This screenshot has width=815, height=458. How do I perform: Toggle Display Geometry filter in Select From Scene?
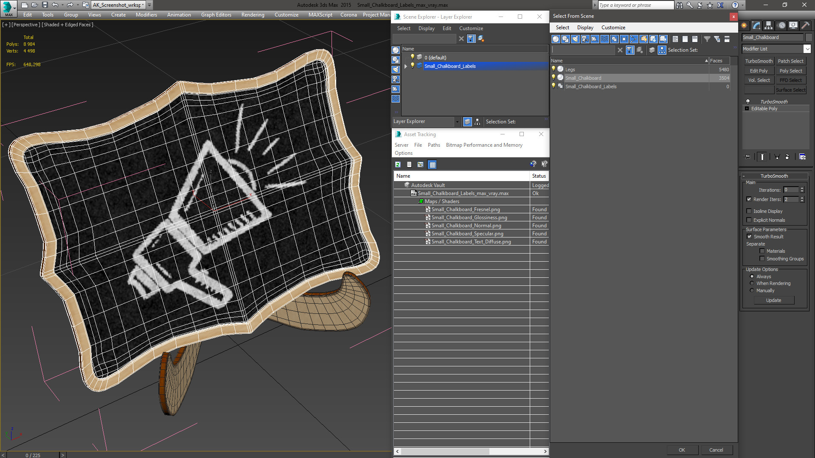[556, 39]
